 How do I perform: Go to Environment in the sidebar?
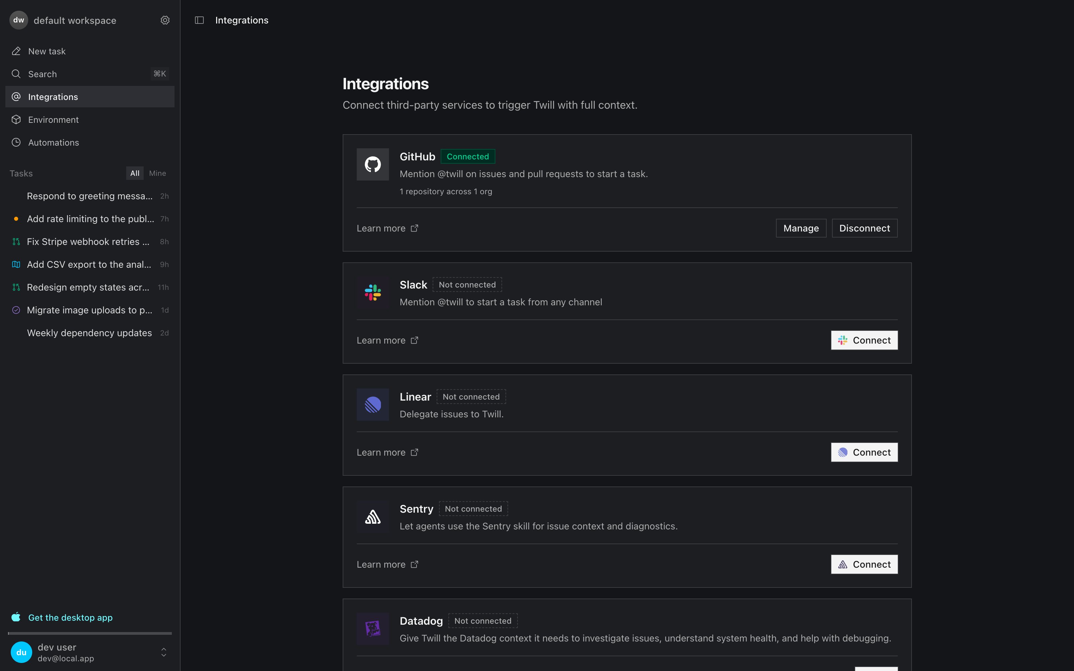tap(90, 119)
